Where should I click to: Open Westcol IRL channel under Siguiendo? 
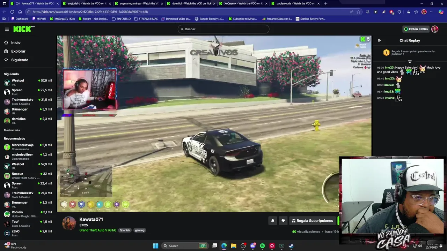28,82
